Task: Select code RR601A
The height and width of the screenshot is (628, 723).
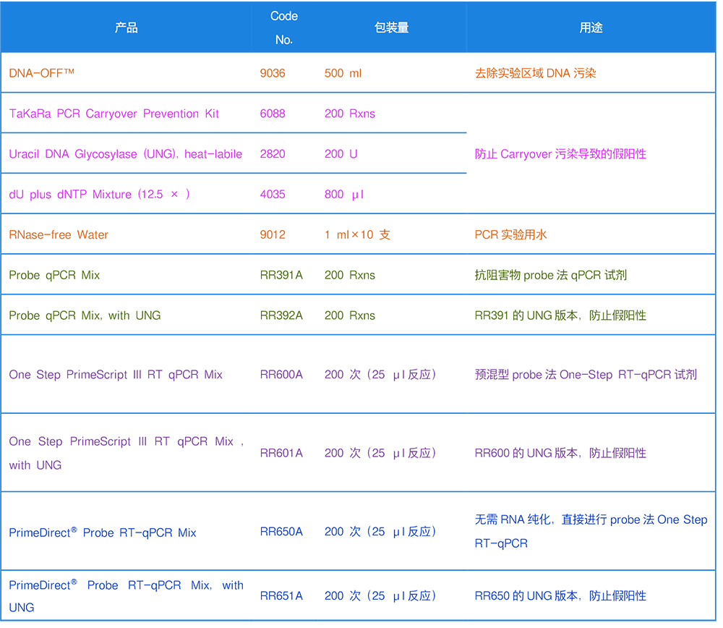Action: pyautogui.click(x=281, y=453)
